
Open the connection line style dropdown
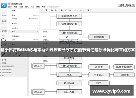tap(76, 10)
